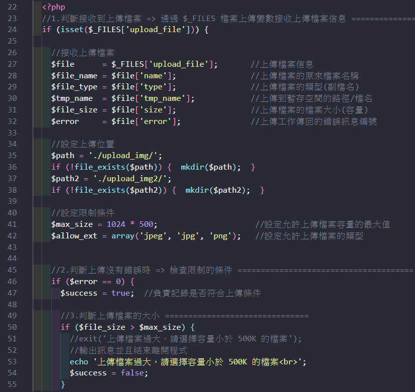Click the echo statement on line 53
The height and width of the screenshot is (392, 415).
pyautogui.click(x=79, y=362)
